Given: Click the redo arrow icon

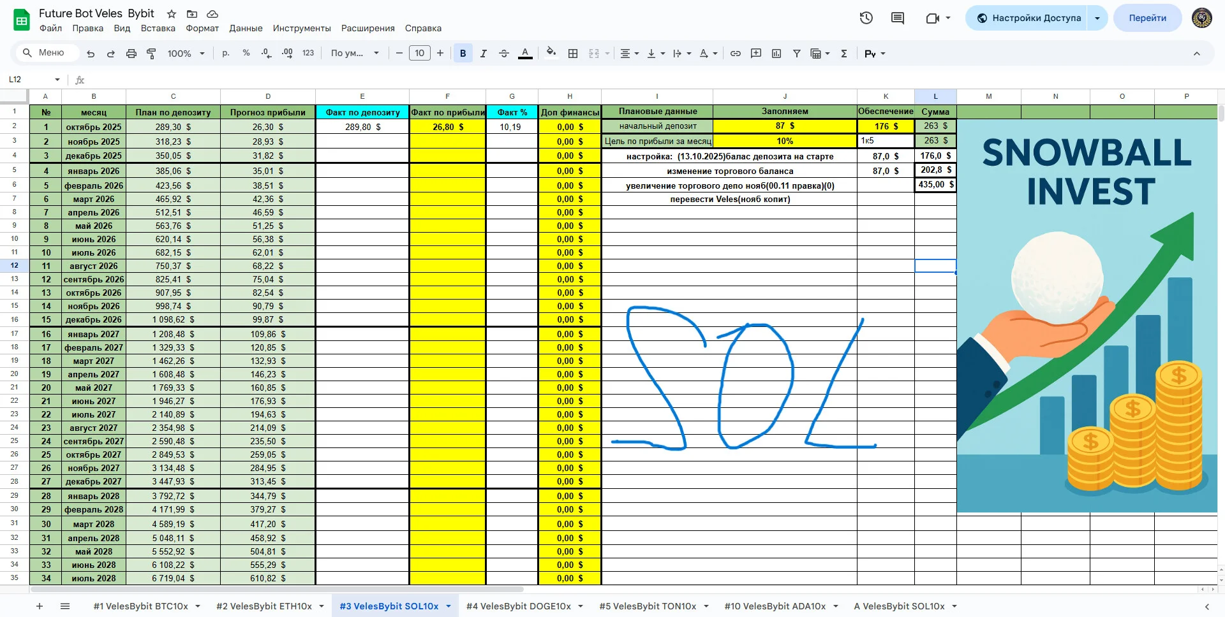Looking at the screenshot, I should pos(111,54).
